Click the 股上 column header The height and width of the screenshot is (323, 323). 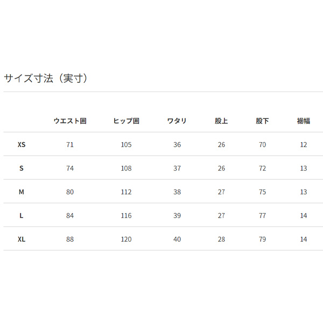[221, 121]
